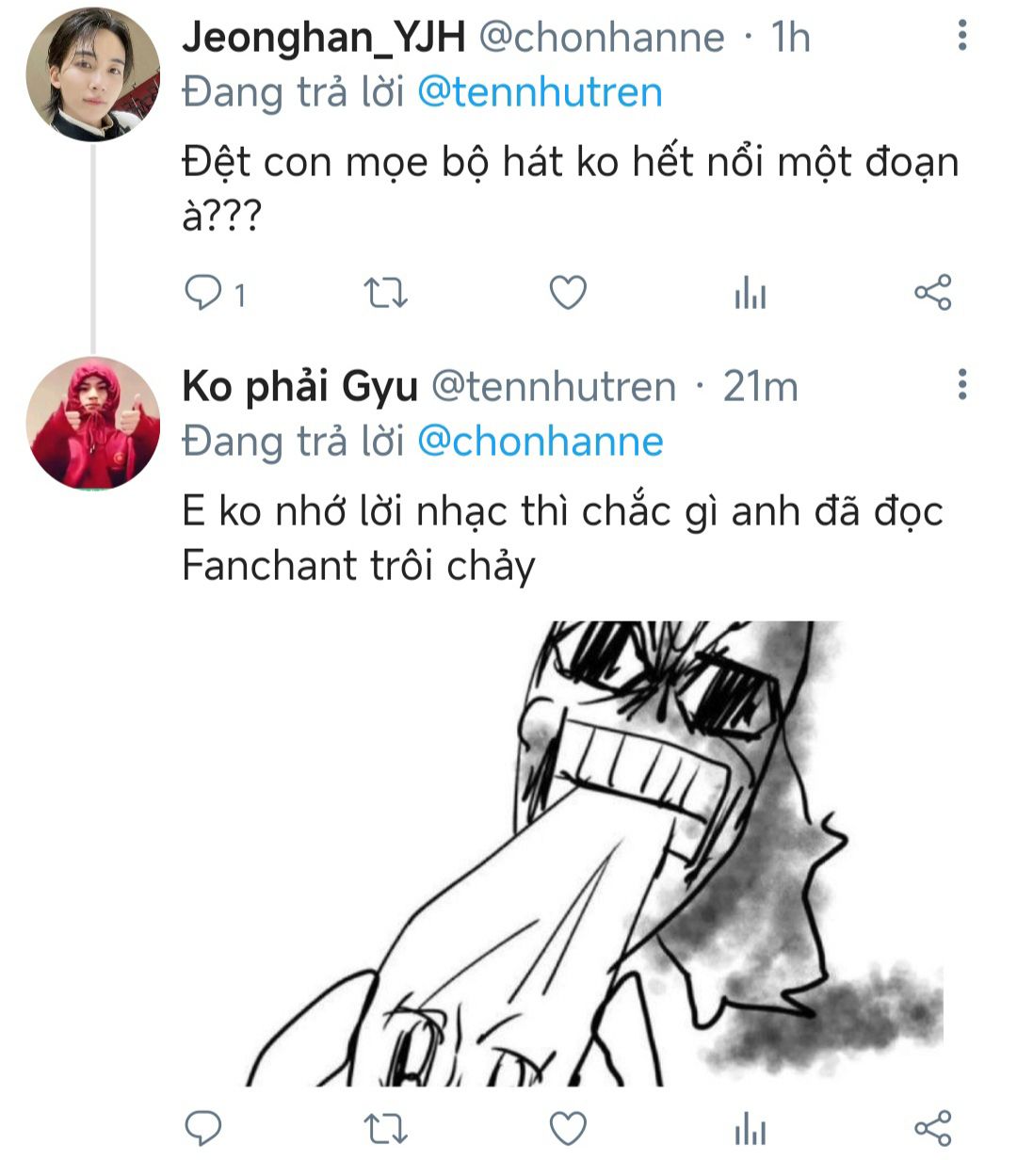Open more options for Ko phải Gyu's tweet
This screenshot has height=1160, width=1017.
click(x=961, y=385)
